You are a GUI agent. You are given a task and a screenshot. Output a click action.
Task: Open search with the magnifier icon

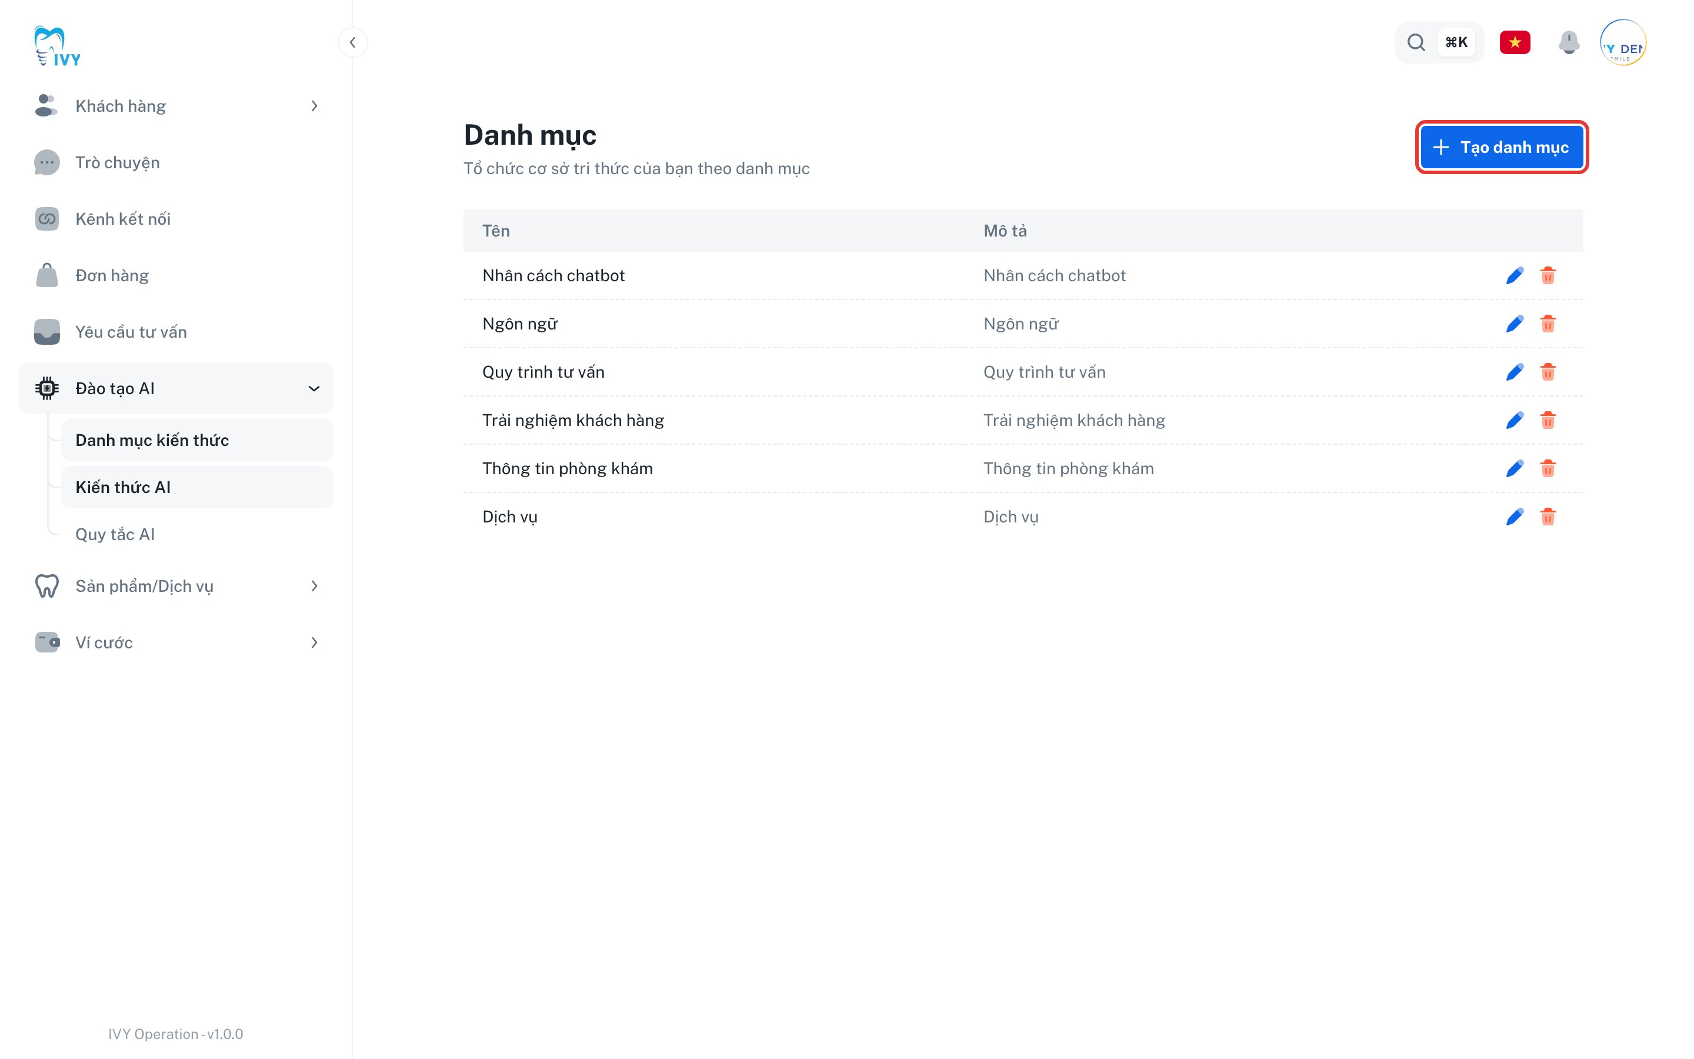(1416, 43)
